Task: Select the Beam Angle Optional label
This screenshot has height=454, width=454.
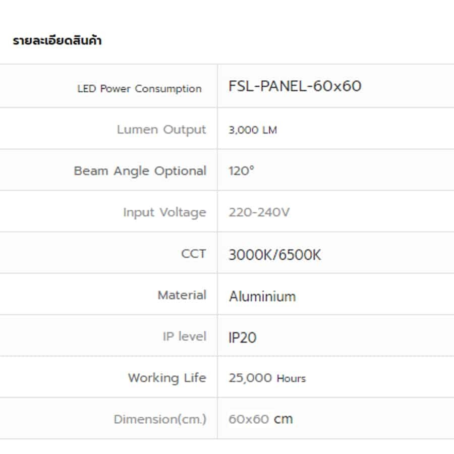Action: point(140,171)
